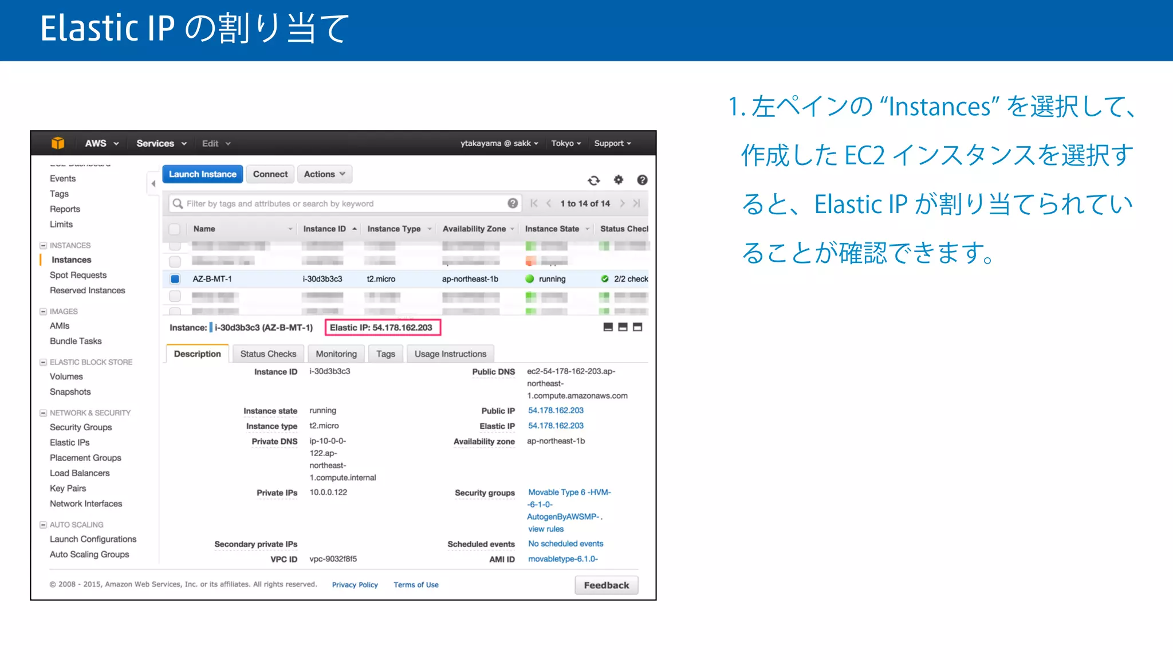Open the Tokyo region dropdown
The width and height of the screenshot is (1173, 660).
tap(566, 143)
